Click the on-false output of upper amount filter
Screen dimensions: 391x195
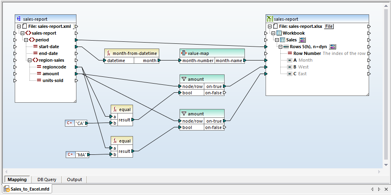(x=224, y=93)
